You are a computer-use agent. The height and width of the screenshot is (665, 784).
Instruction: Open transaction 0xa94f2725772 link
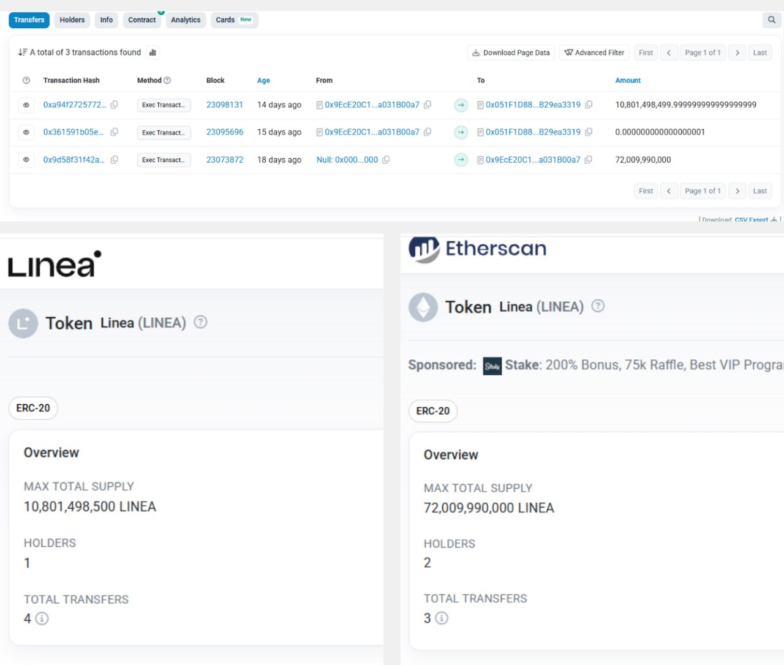(75, 105)
